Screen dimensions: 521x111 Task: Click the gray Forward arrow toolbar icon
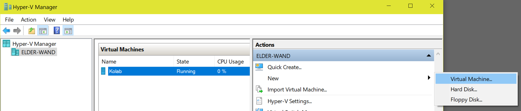click(17, 31)
